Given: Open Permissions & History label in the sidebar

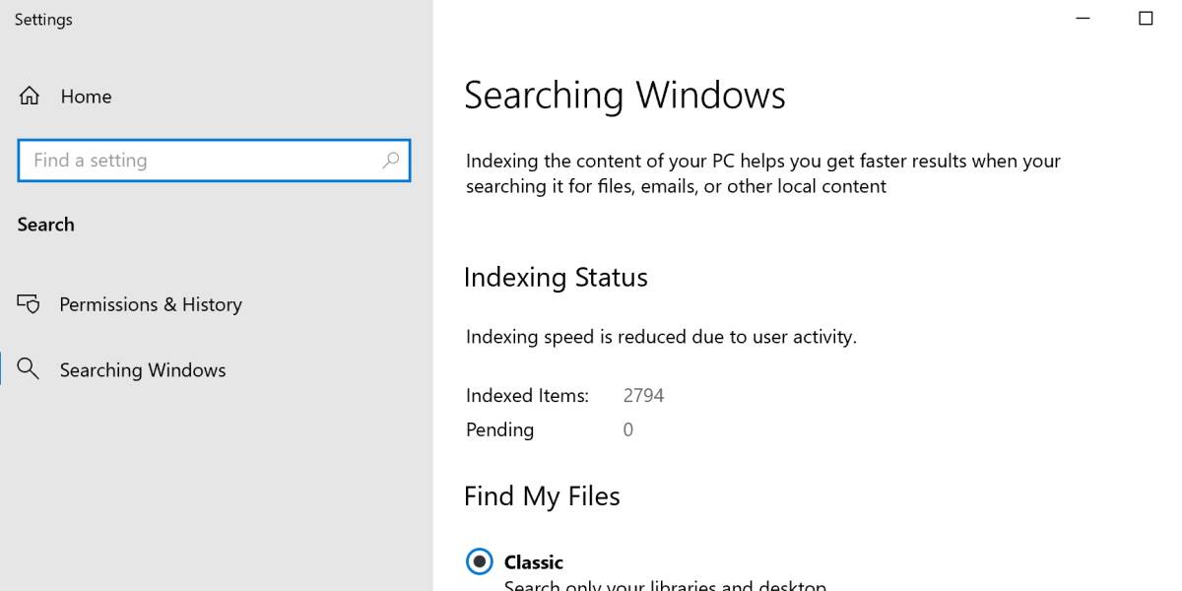Looking at the screenshot, I should point(151,304).
